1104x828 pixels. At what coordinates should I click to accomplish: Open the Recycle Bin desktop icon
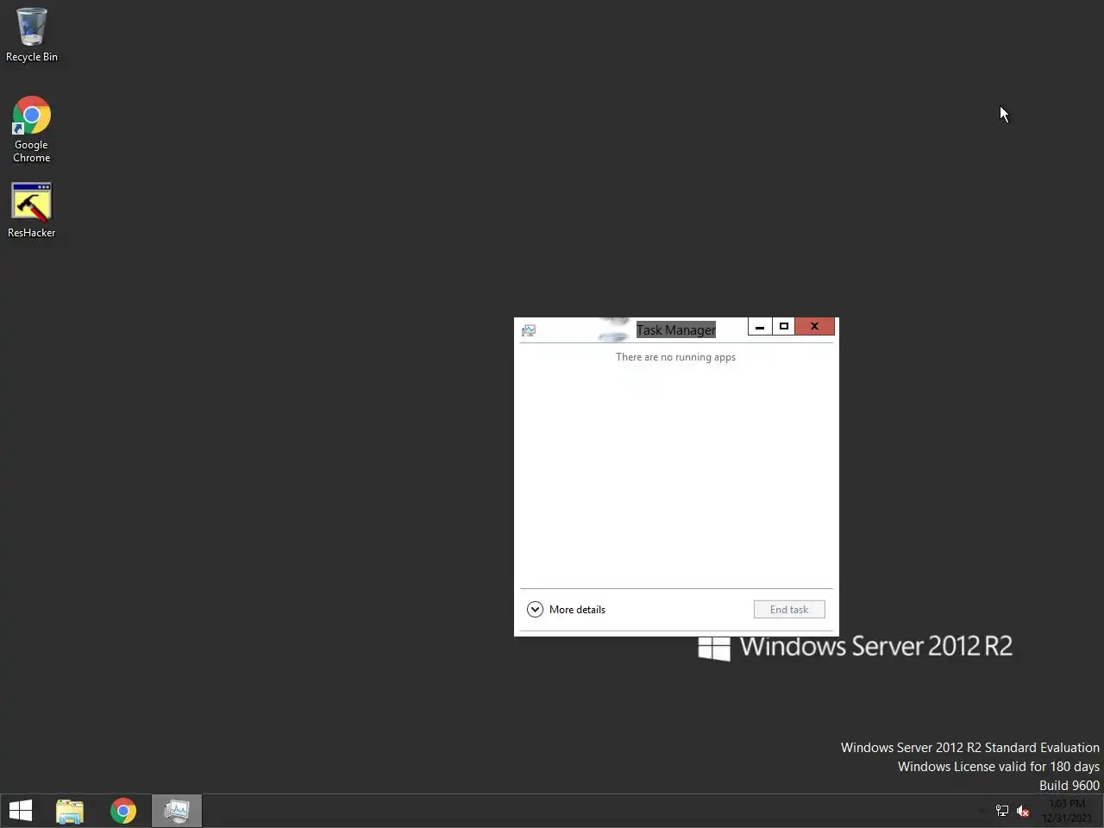pos(32,34)
